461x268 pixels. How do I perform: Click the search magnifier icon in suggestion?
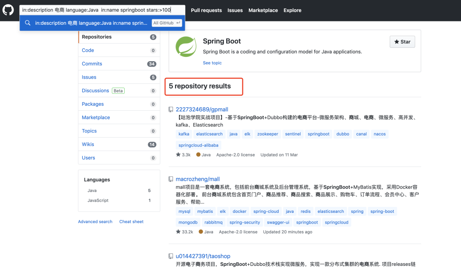click(28, 23)
